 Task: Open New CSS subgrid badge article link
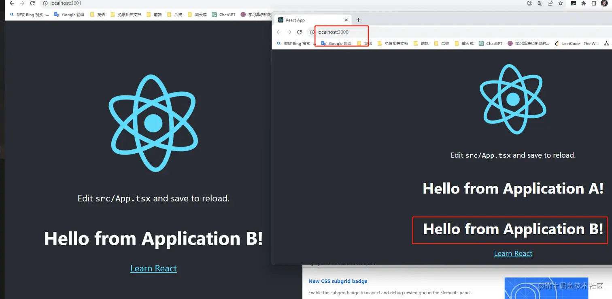[x=338, y=281]
